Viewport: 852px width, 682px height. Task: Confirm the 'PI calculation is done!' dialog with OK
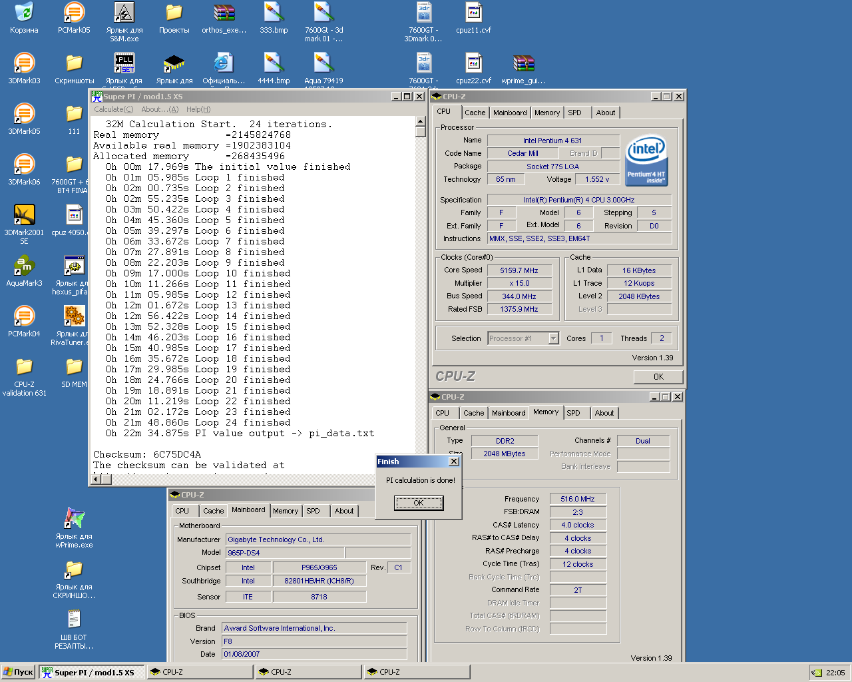click(419, 503)
